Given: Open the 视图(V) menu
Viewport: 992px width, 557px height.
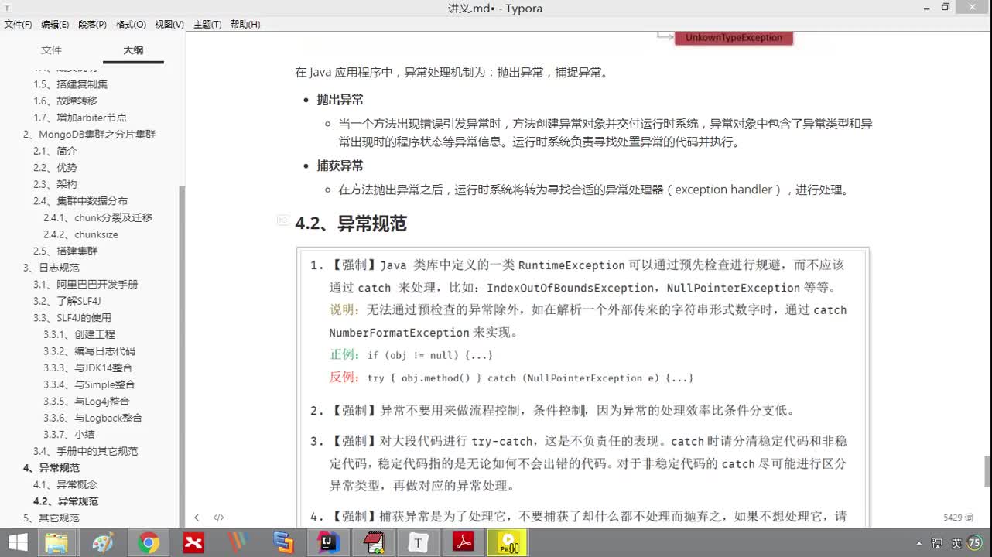Looking at the screenshot, I should coord(169,25).
